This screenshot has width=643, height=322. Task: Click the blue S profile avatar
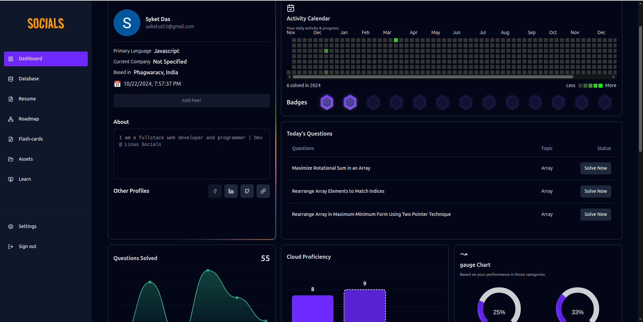pyautogui.click(x=127, y=23)
